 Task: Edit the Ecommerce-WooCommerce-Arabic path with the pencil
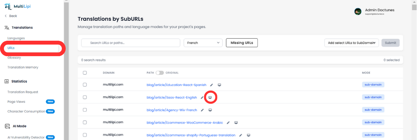[x=228, y=123]
